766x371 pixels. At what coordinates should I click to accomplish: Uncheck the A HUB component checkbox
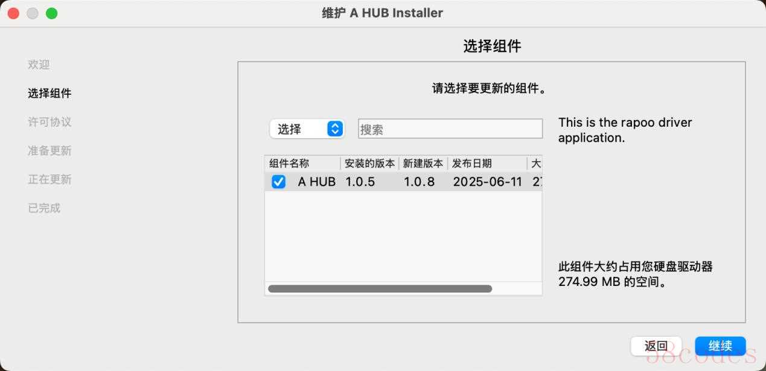tap(278, 182)
